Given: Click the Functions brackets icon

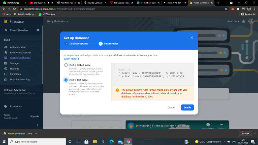Looking at the screenshot, I should pyautogui.click(x=6, y=74).
